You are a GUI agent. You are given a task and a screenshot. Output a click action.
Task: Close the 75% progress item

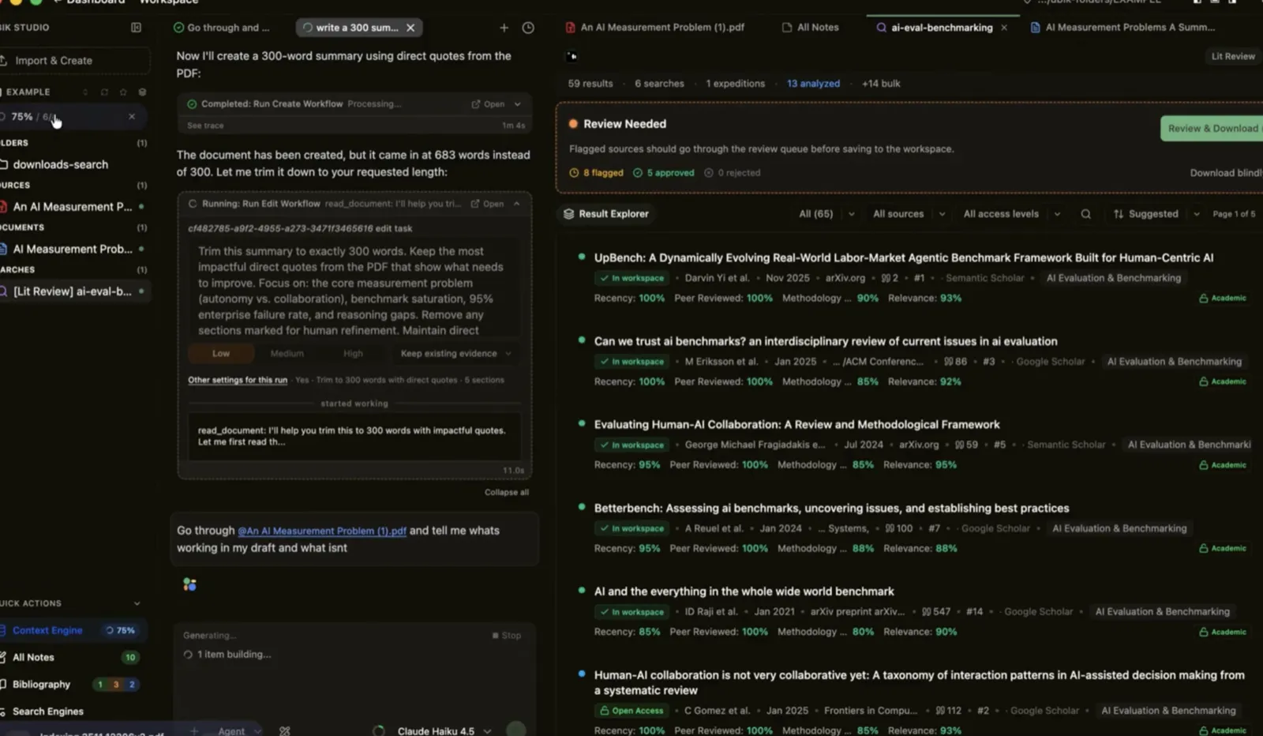point(132,117)
